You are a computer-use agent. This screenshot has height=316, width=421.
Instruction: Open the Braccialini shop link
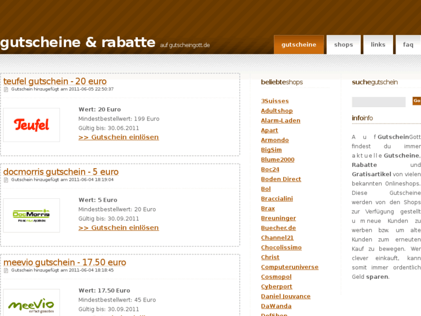[x=277, y=199]
